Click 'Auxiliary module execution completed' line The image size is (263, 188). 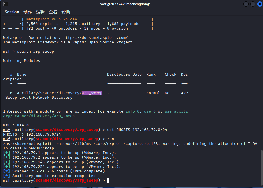tap(49, 176)
